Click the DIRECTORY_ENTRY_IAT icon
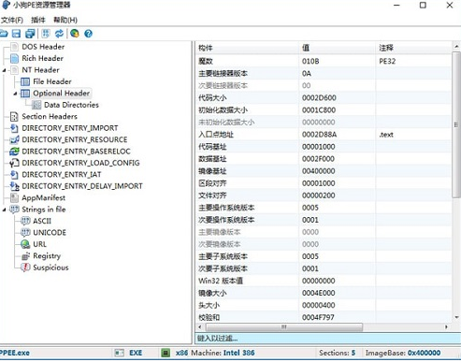The width and height of the screenshot is (461, 362). [x=14, y=175]
